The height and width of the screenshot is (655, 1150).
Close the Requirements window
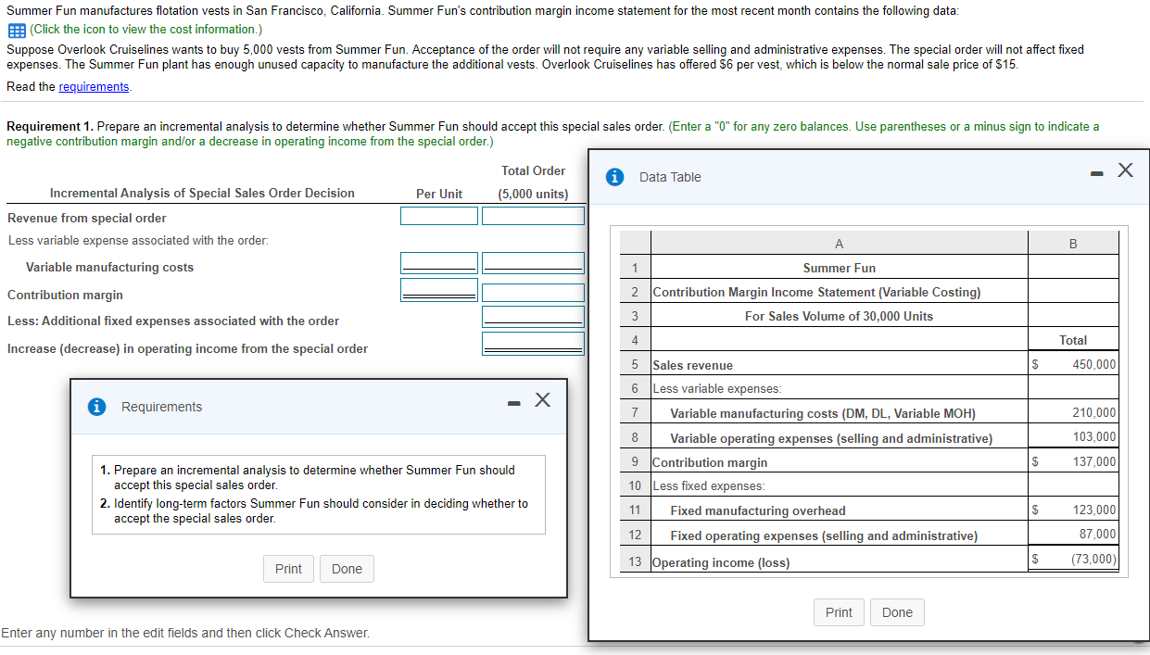tap(543, 402)
